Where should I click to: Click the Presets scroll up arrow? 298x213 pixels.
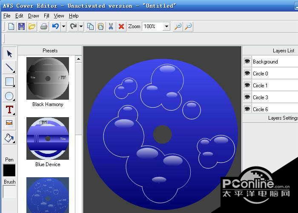point(78,59)
